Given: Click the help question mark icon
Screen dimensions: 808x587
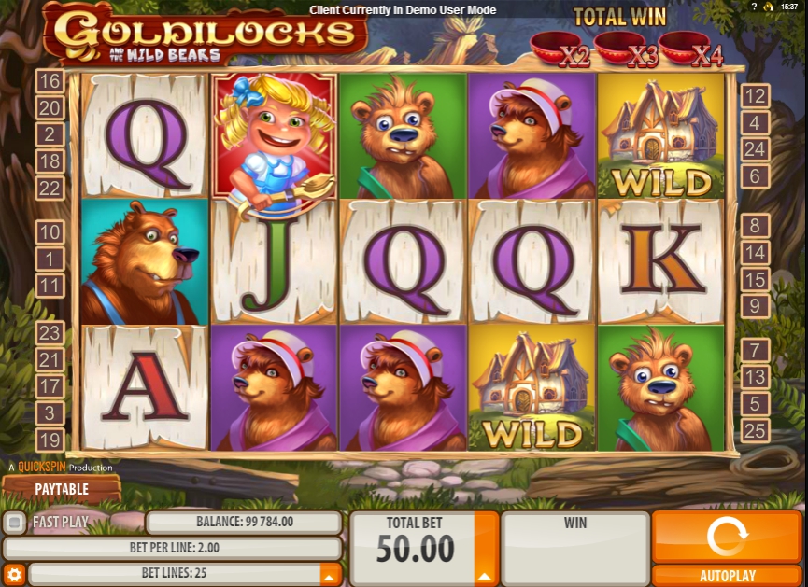Looking at the screenshot, I should 755,7.
